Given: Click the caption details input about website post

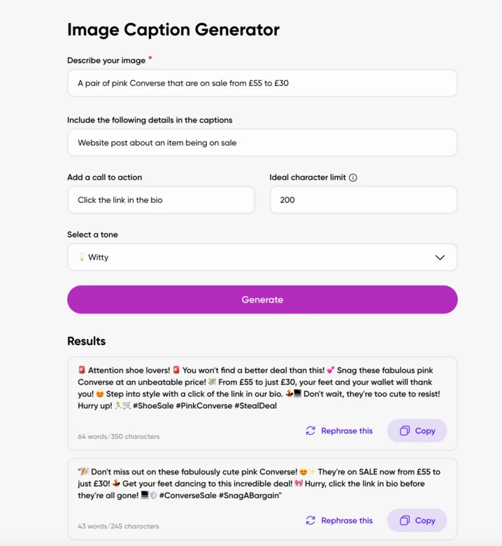Looking at the screenshot, I should (262, 143).
